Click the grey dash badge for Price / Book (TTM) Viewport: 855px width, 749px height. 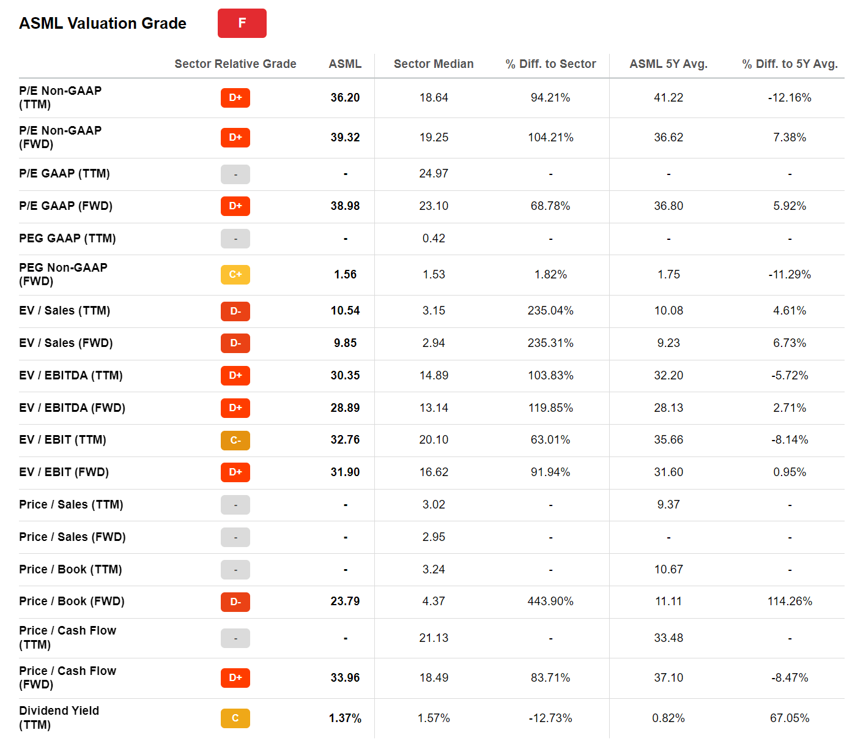(235, 570)
